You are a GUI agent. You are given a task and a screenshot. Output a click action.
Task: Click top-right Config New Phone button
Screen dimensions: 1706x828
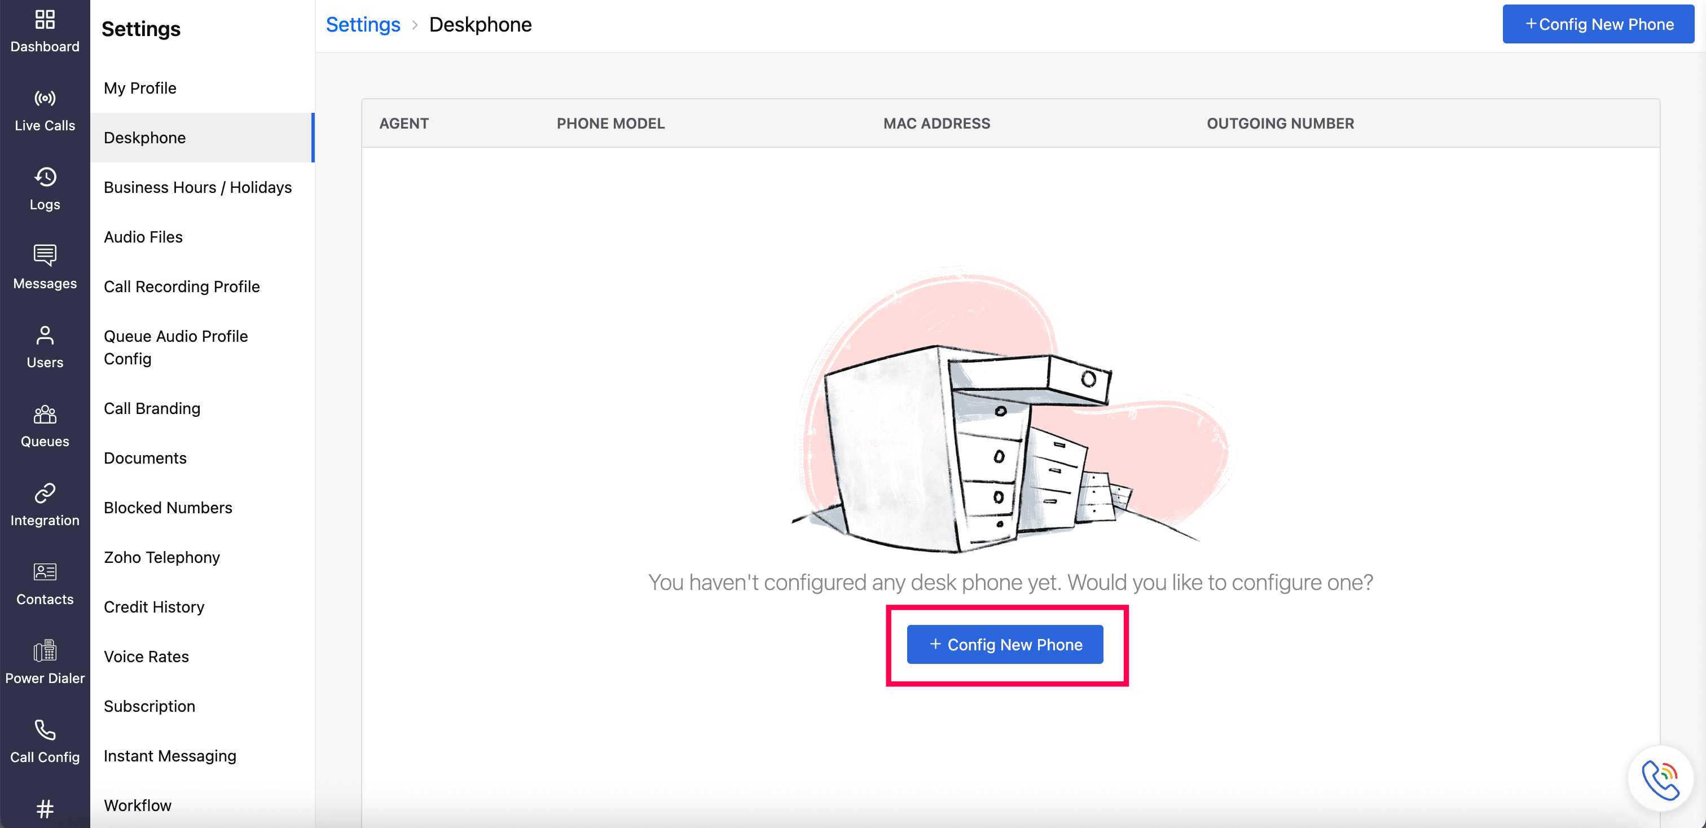click(x=1598, y=24)
